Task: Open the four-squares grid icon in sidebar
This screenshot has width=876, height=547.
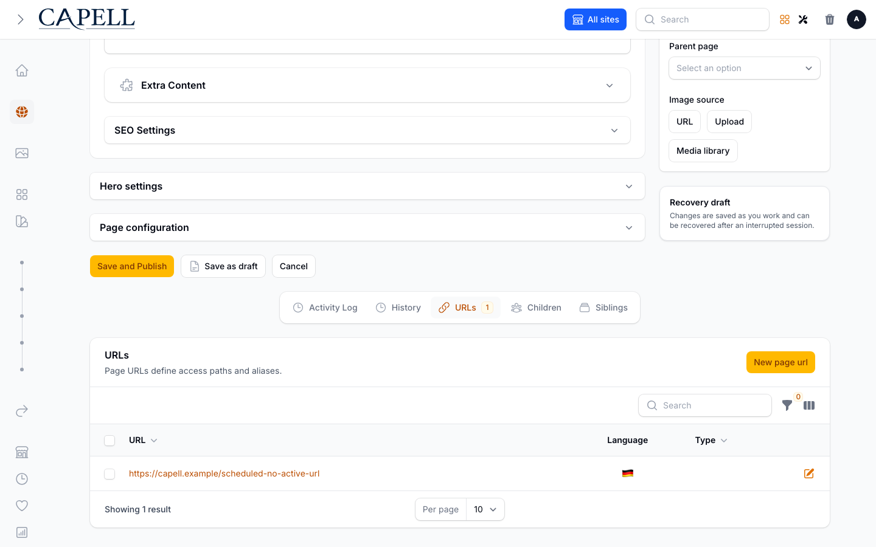Action: (22, 194)
